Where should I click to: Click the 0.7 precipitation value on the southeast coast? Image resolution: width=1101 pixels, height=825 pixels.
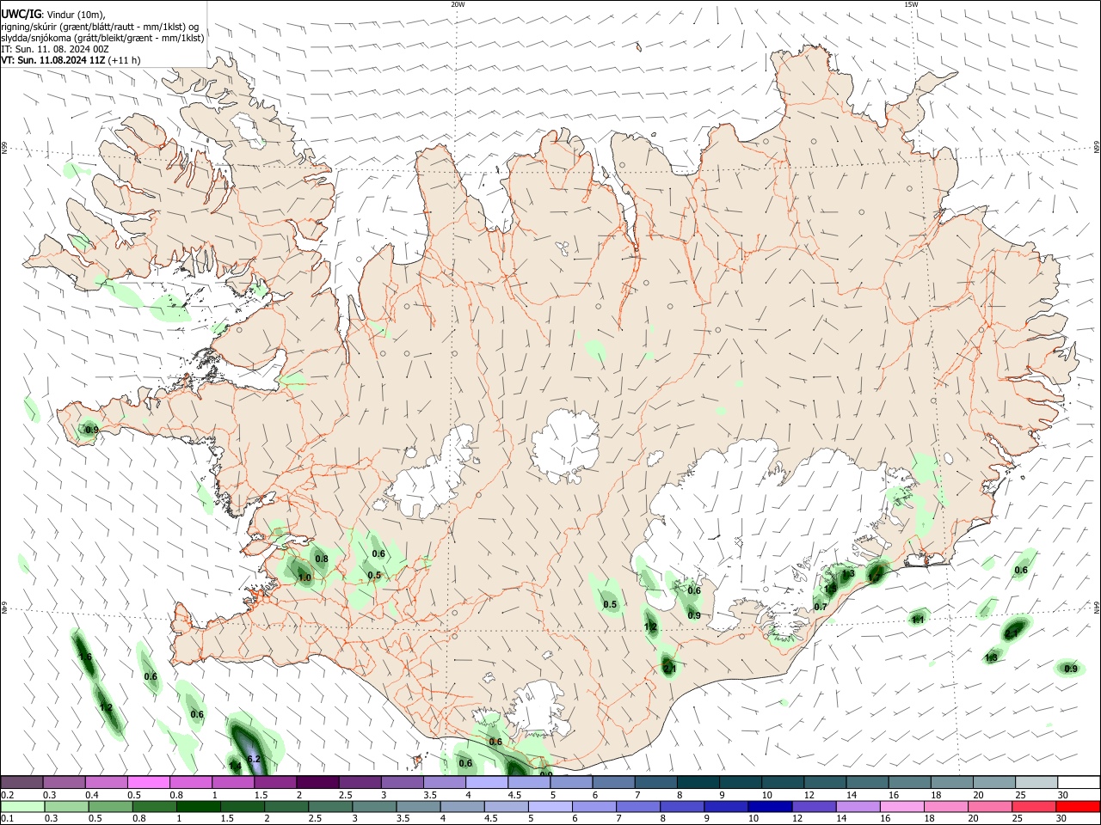(x=821, y=607)
